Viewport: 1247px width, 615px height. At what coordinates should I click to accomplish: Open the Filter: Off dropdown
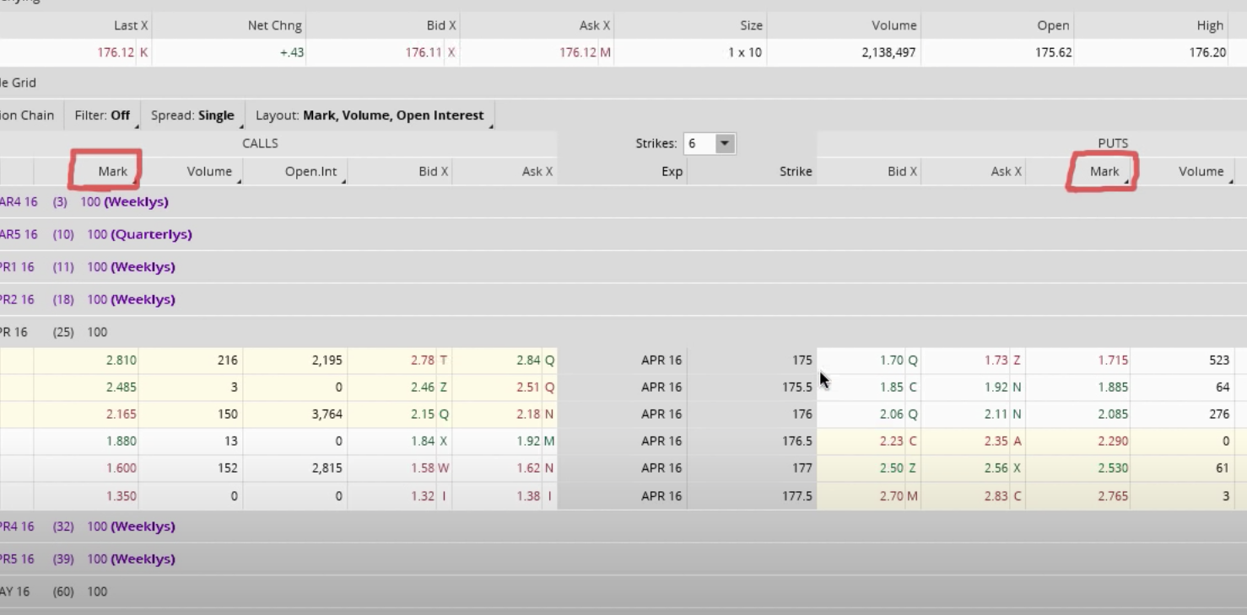pos(102,115)
